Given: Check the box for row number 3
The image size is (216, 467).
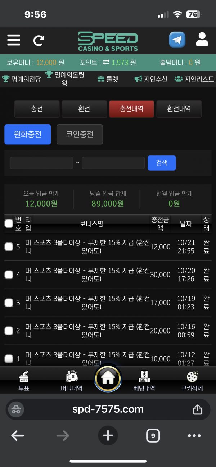Looking at the screenshot, I should coord(9,303).
